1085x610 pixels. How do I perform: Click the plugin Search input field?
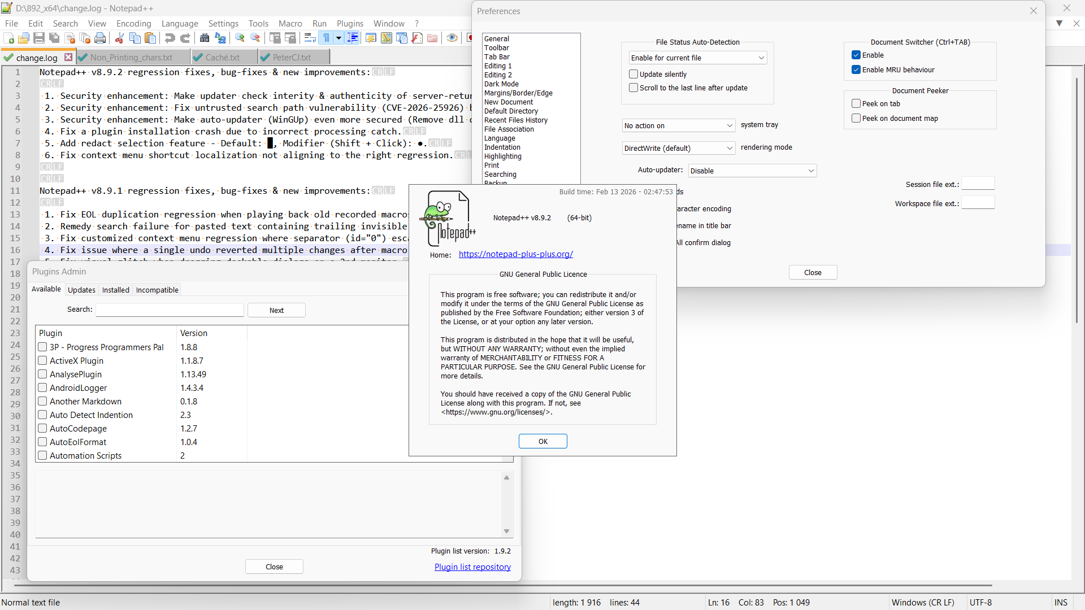click(170, 310)
